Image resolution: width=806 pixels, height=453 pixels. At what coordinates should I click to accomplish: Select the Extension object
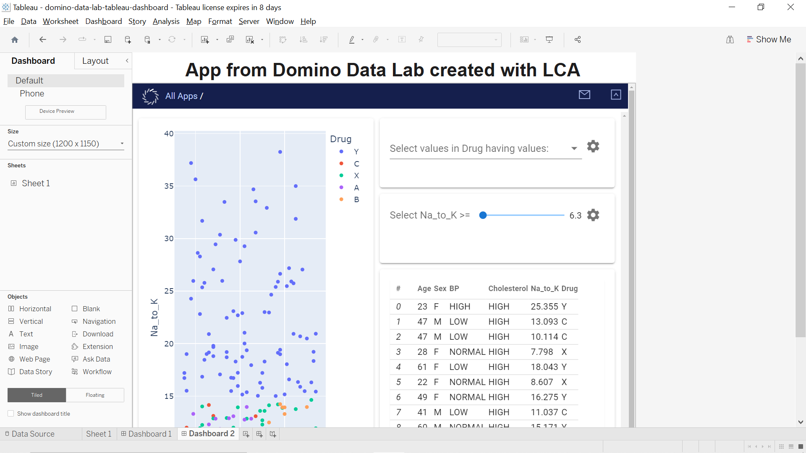point(92,346)
